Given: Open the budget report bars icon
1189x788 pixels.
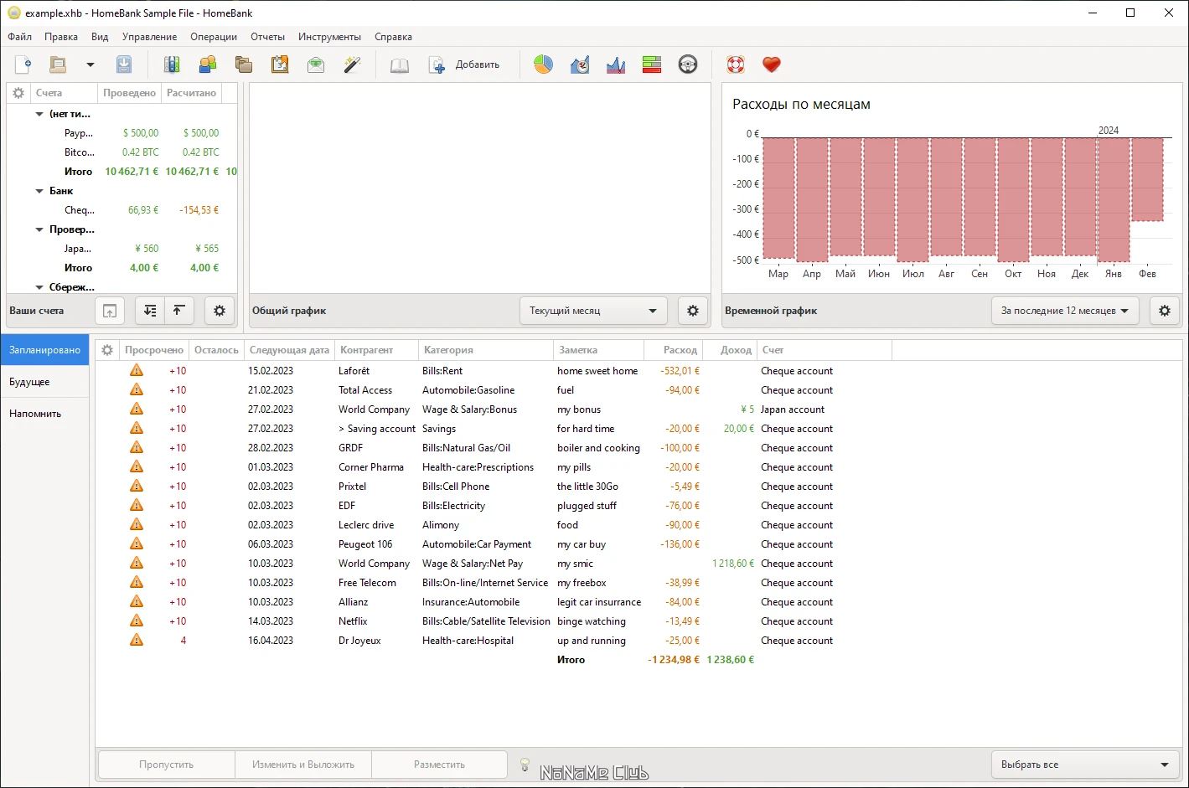Looking at the screenshot, I should pos(652,64).
